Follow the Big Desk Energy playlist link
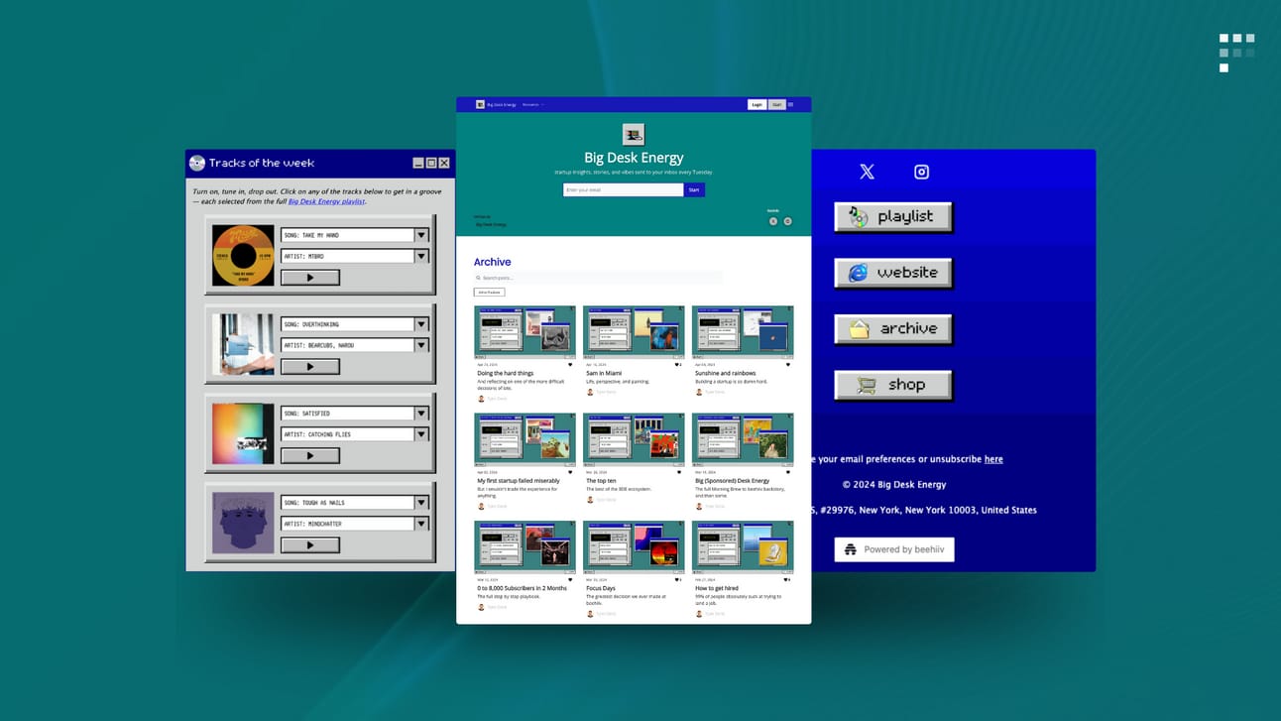 (x=326, y=201)
